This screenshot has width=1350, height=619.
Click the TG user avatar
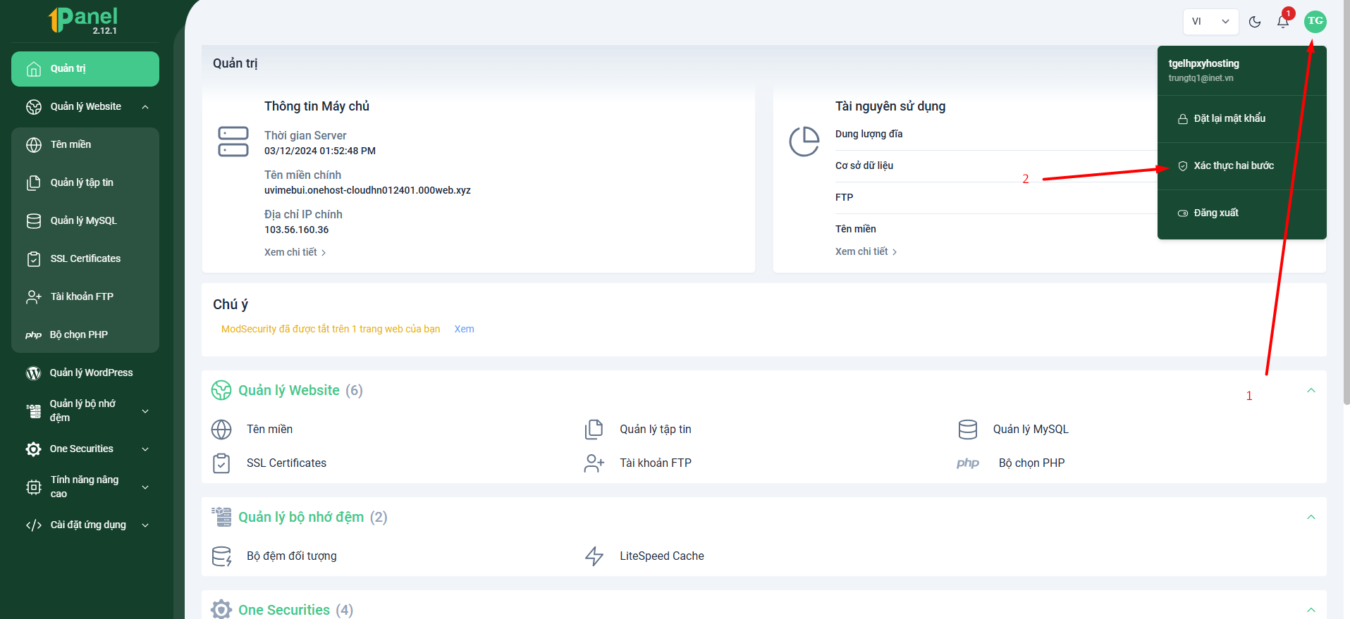[1315, 22]
